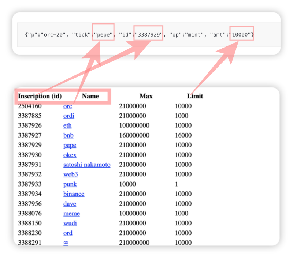The image size is (293, 259).
Task: Click the web3 token link
Action: click(x=70, y=174)
